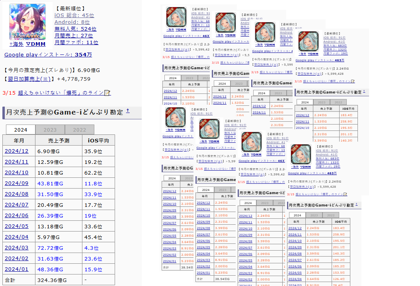
Task: Open the 2024/03 link in the 72.72億G row
Action: tap(17, 248)
